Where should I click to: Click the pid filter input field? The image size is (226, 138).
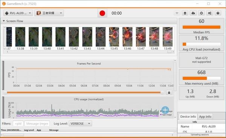tap(18, 124)
